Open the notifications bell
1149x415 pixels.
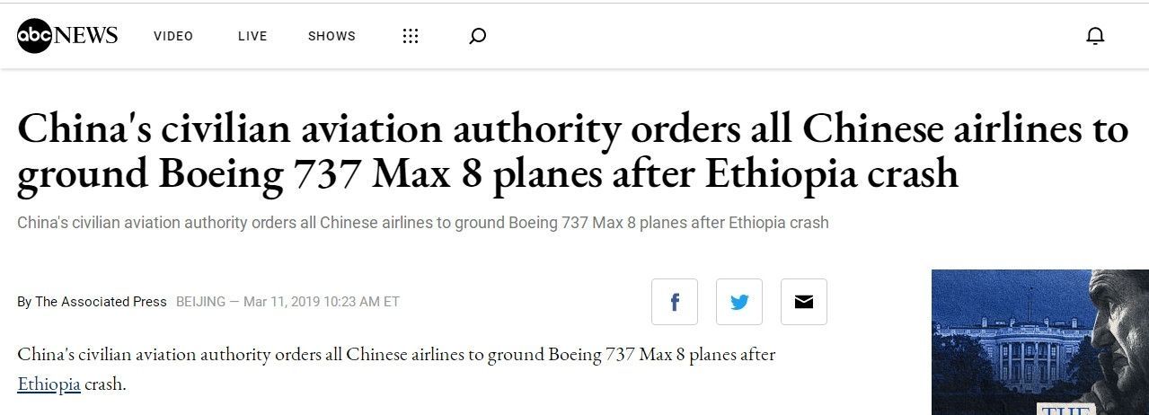point(1095,36)
